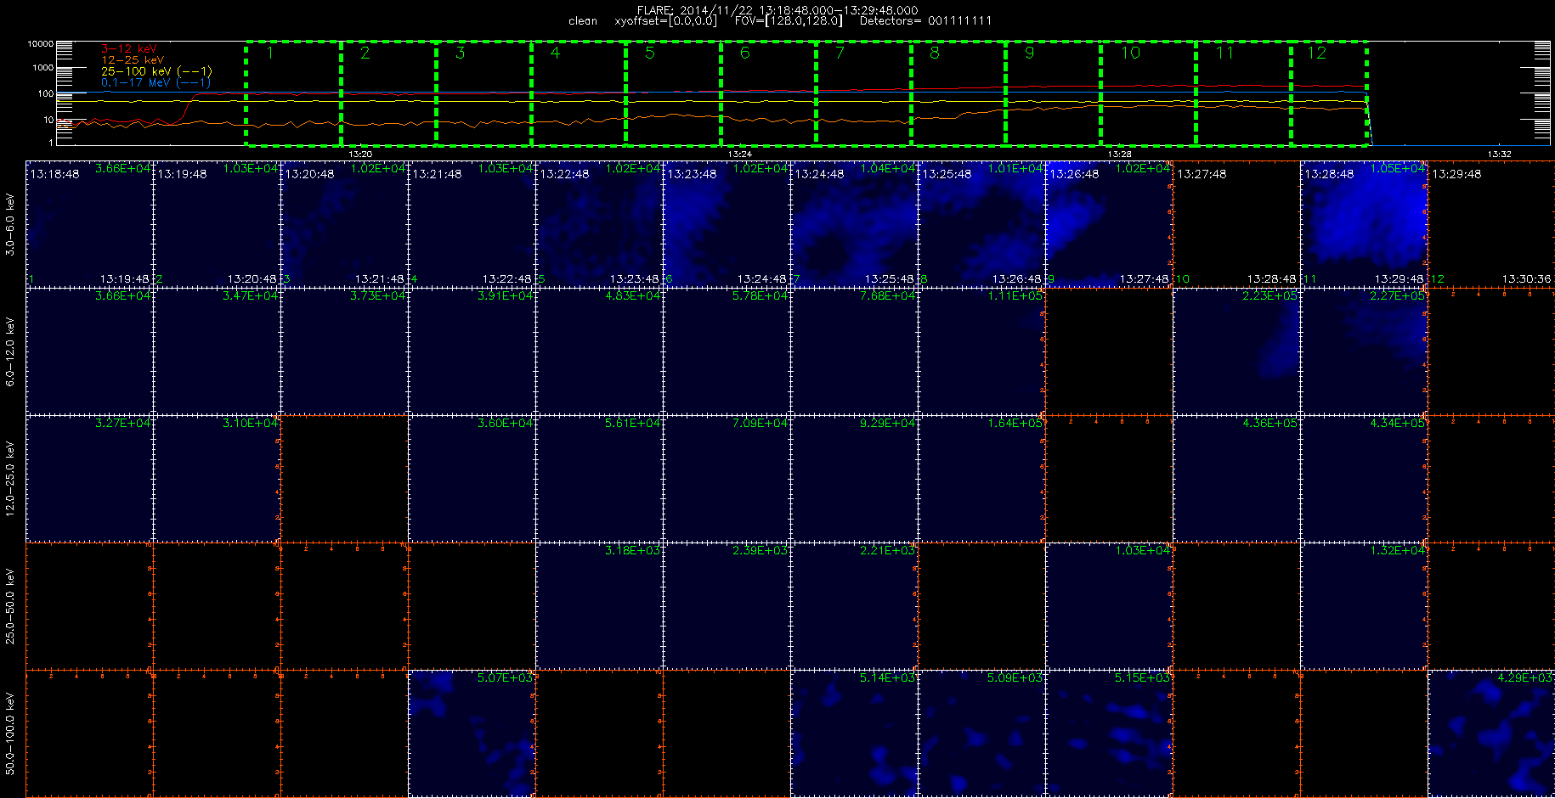1555x798 pixels.
Task: Click the "7.09E+04" peak value text
Action: (x=761, y=424)
